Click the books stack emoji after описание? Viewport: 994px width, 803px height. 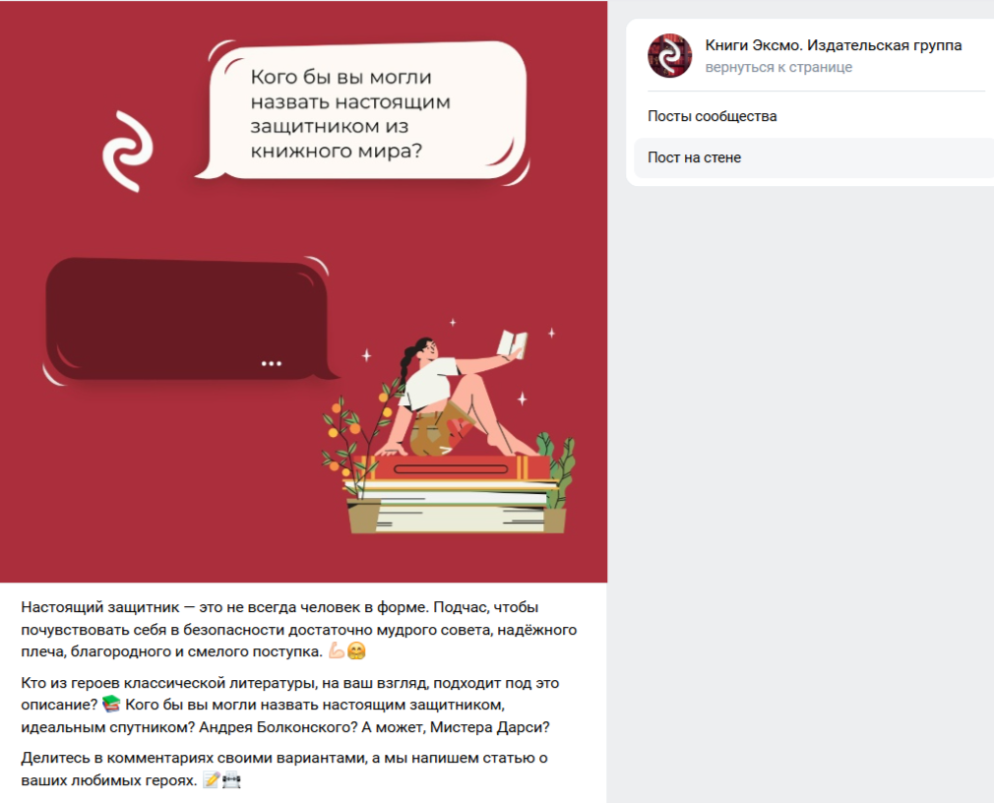point(111,705)
